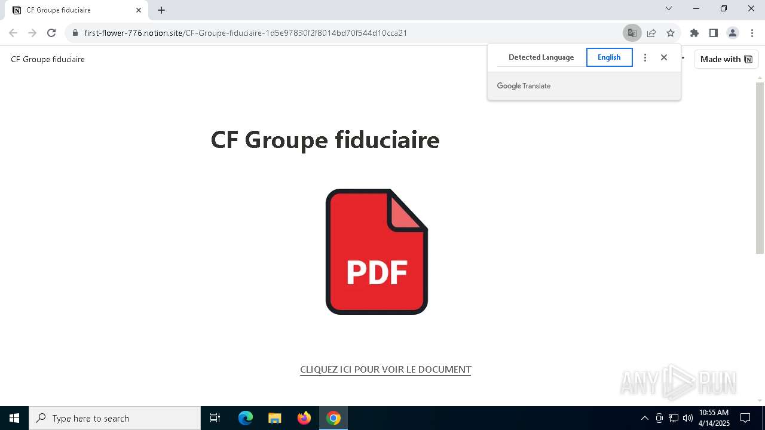
Task: Click the taskbar search box
Action: tap(115, 418)
